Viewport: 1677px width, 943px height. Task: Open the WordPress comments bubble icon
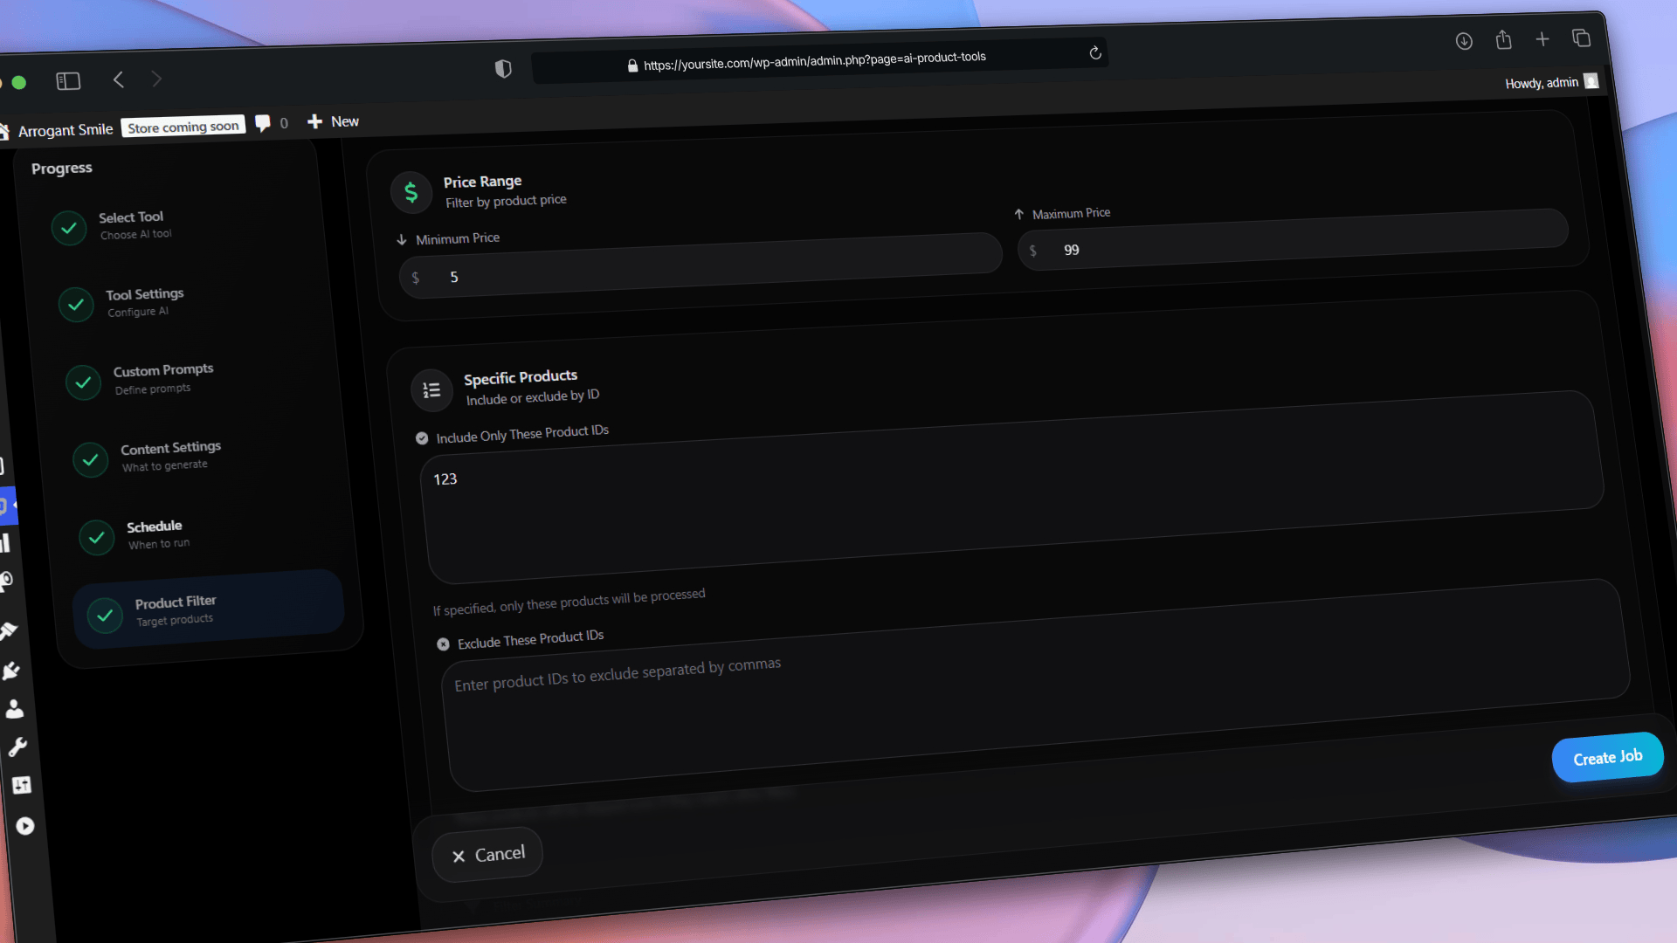(262, 123)
